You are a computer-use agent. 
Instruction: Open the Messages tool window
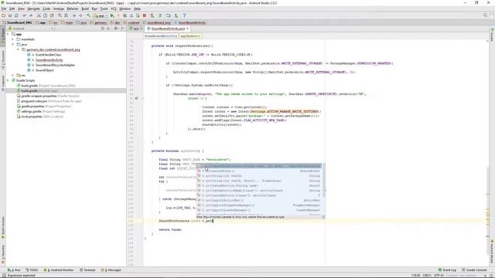pos(111,270)
